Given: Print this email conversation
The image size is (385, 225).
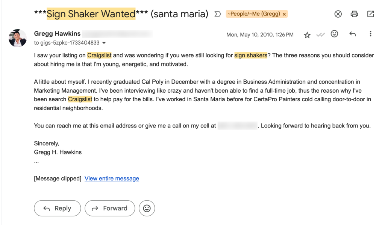Looking at the screenshot, I should click(x=354, y=14).
